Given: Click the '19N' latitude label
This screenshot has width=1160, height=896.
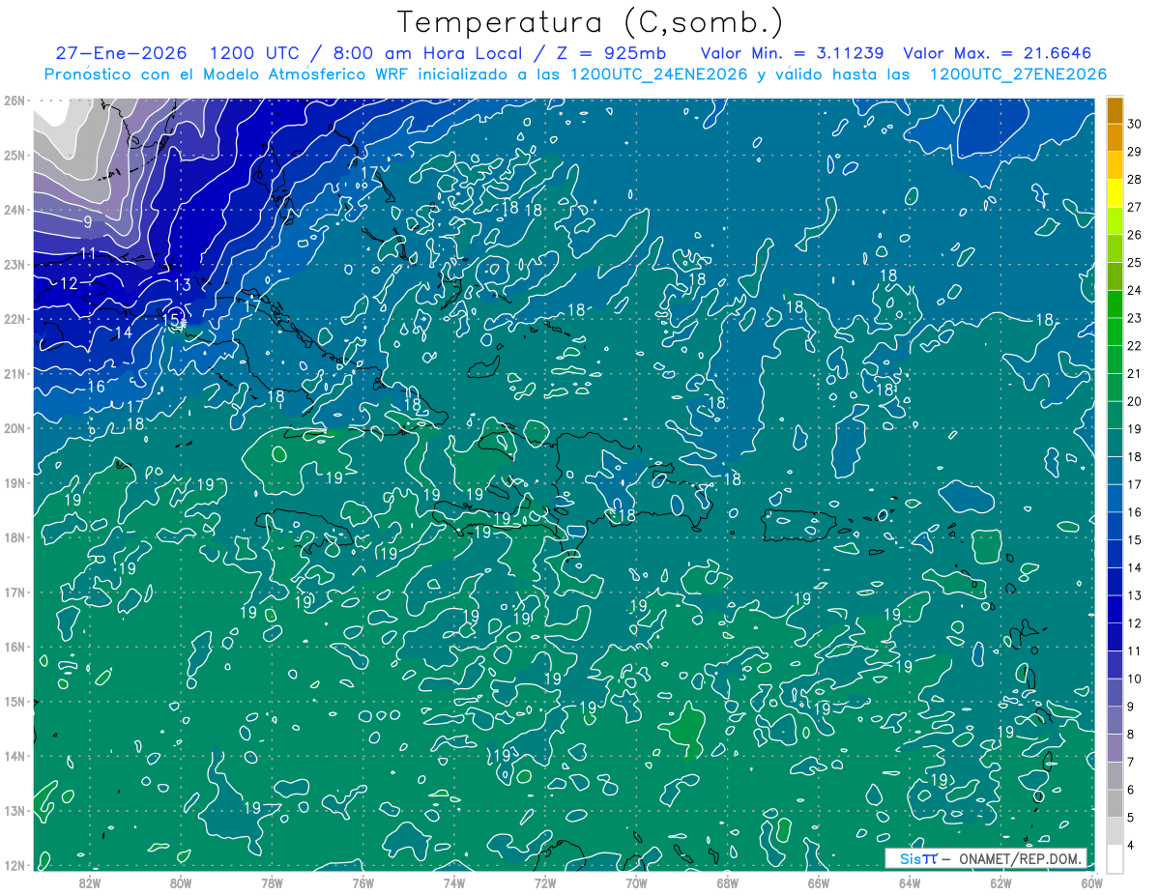Looking at the screenshot, I should (14, 482).
